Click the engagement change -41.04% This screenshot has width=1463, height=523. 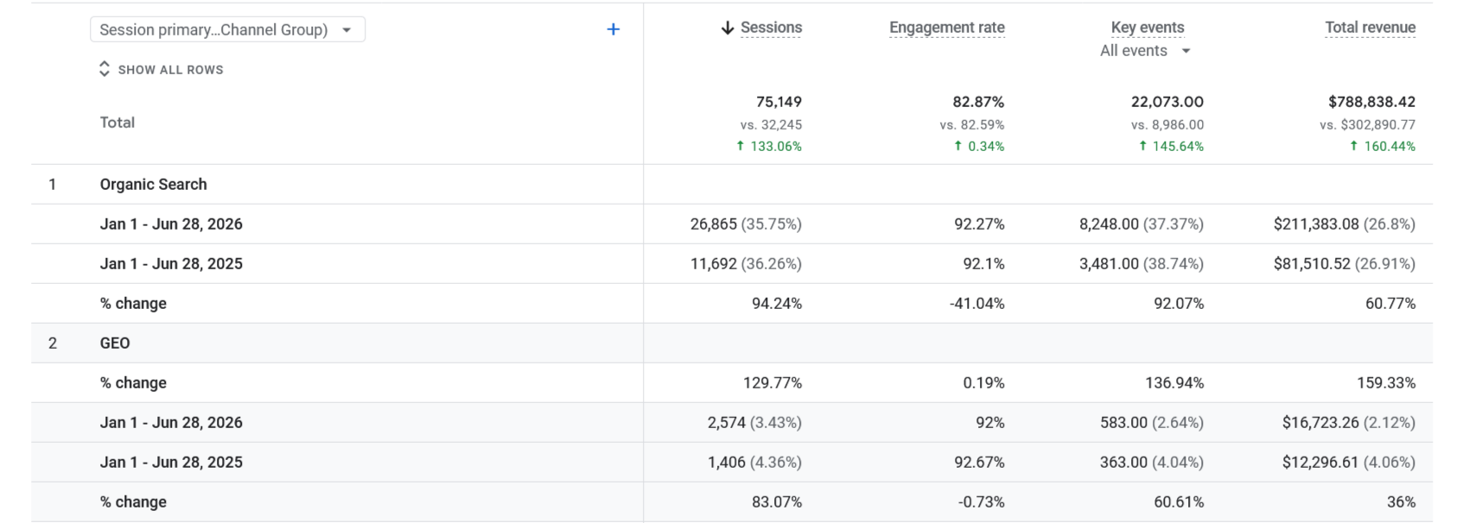pos(976,304)
